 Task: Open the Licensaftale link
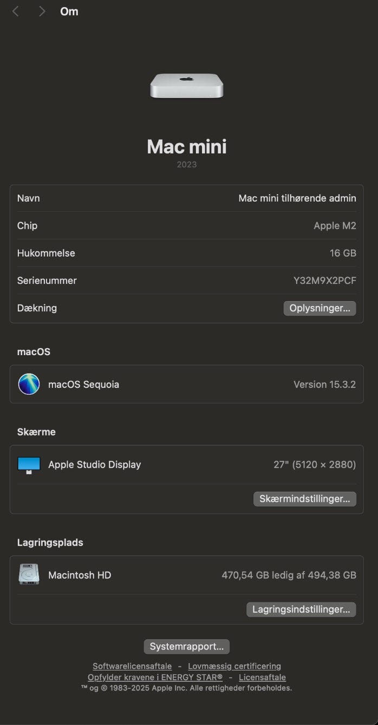(x=262, y=677)
